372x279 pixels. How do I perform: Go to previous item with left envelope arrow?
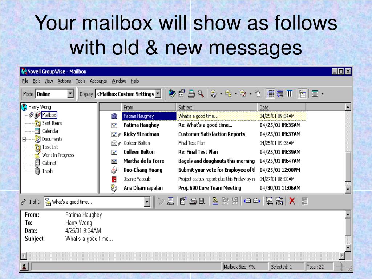coord(247,201)
